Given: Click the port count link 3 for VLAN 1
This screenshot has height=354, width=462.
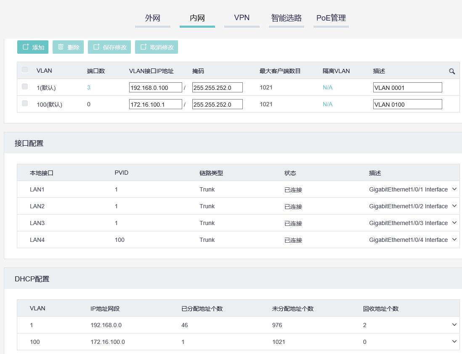Looking at the screenshot, I should click(89, 88).
